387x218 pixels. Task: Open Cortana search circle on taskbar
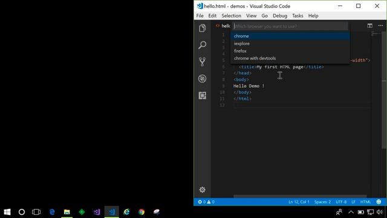click(x=22, y=212)
